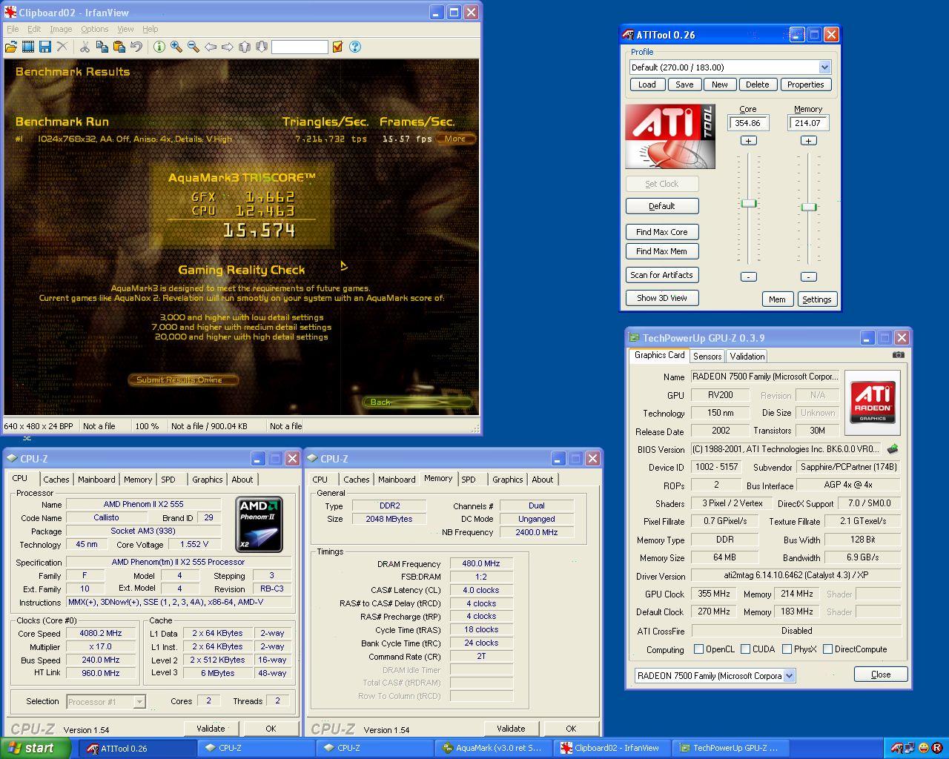Screen dimensions: 949x759
Task: Click the Zoom out magnifier icon
Action: click(x=193, y=47)
